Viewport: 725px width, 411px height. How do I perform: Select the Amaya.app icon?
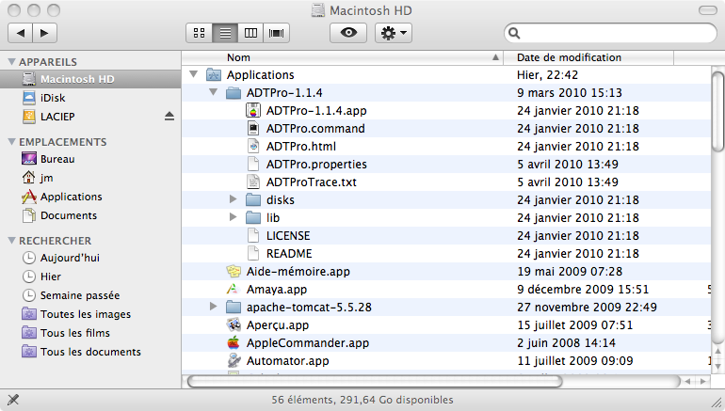[x=234, y=289]
